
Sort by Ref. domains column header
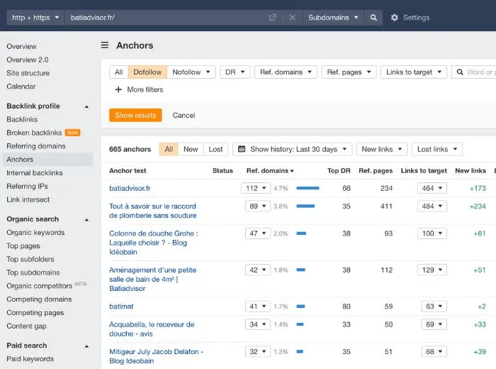tap(270, 171)
